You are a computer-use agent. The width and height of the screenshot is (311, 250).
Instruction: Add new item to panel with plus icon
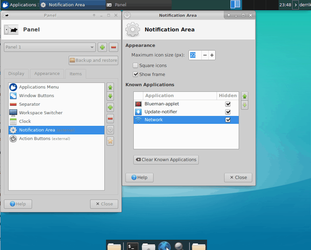110,107
